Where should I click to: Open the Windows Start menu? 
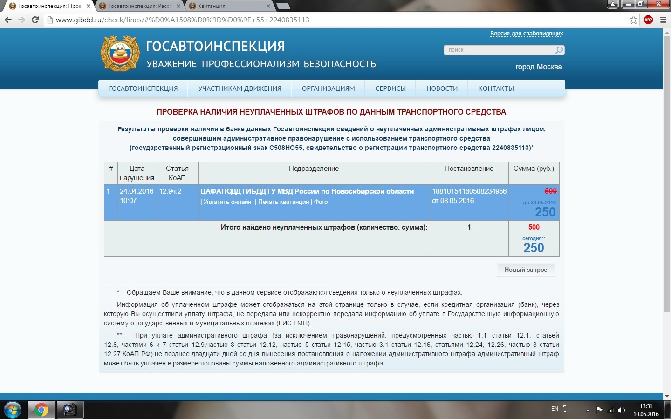click(13, 410)
